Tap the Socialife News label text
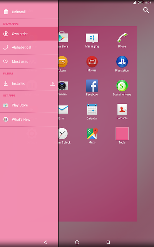Viewport: 154px width, 247px height. [122, 94]
